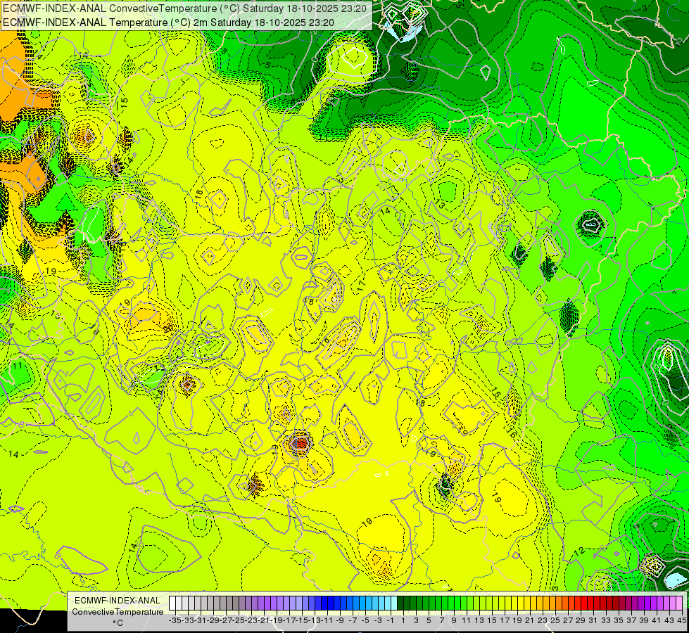
Task: Click the °C unit label in legend
Action: [118, 622]
